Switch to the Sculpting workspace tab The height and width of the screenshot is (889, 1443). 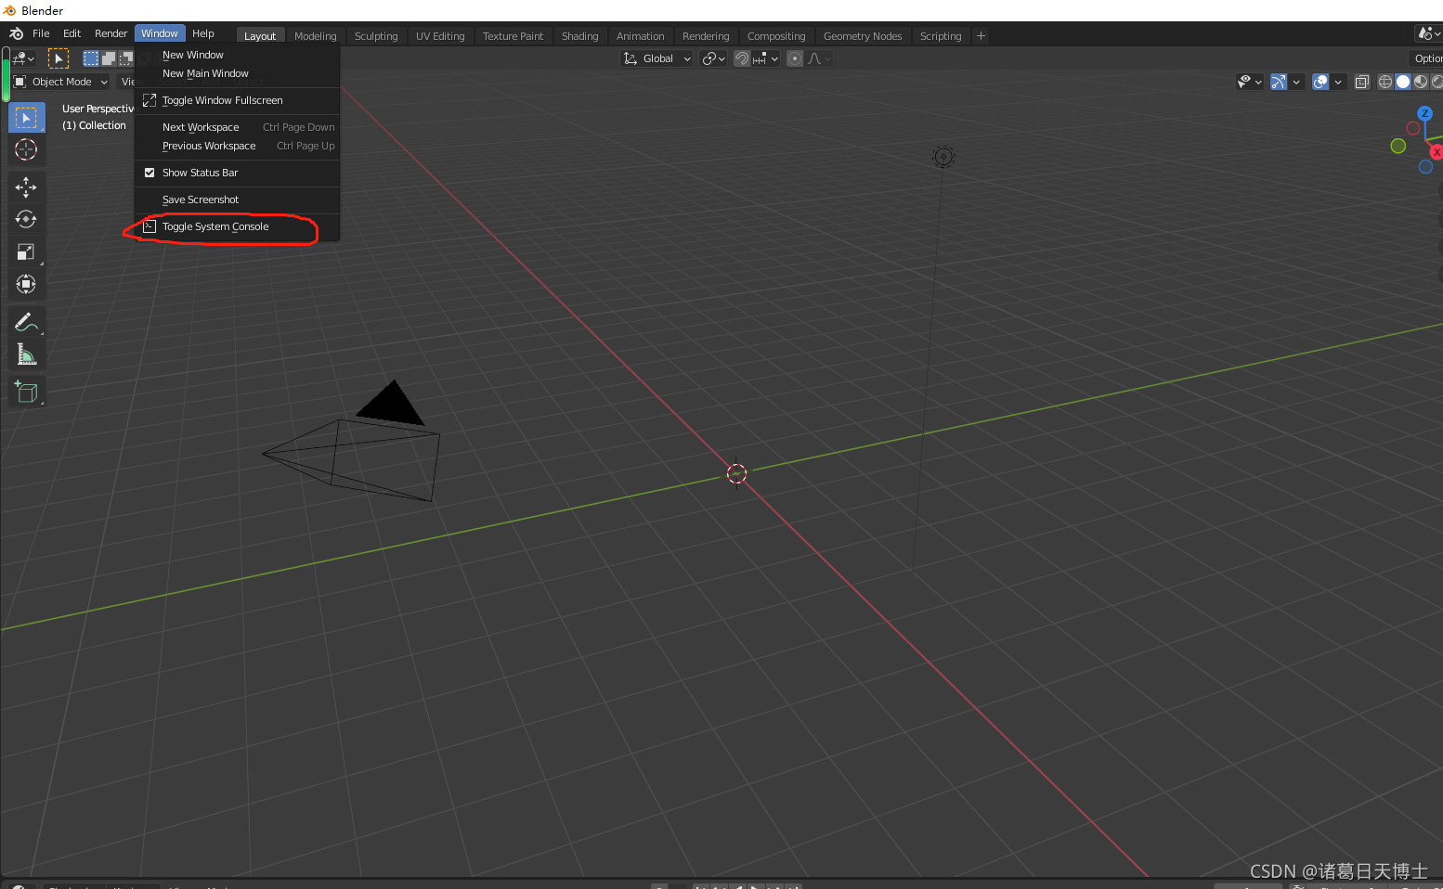click(376, 36)
